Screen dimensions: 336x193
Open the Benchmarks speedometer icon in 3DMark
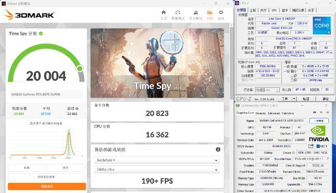click(x=178, y=13)
